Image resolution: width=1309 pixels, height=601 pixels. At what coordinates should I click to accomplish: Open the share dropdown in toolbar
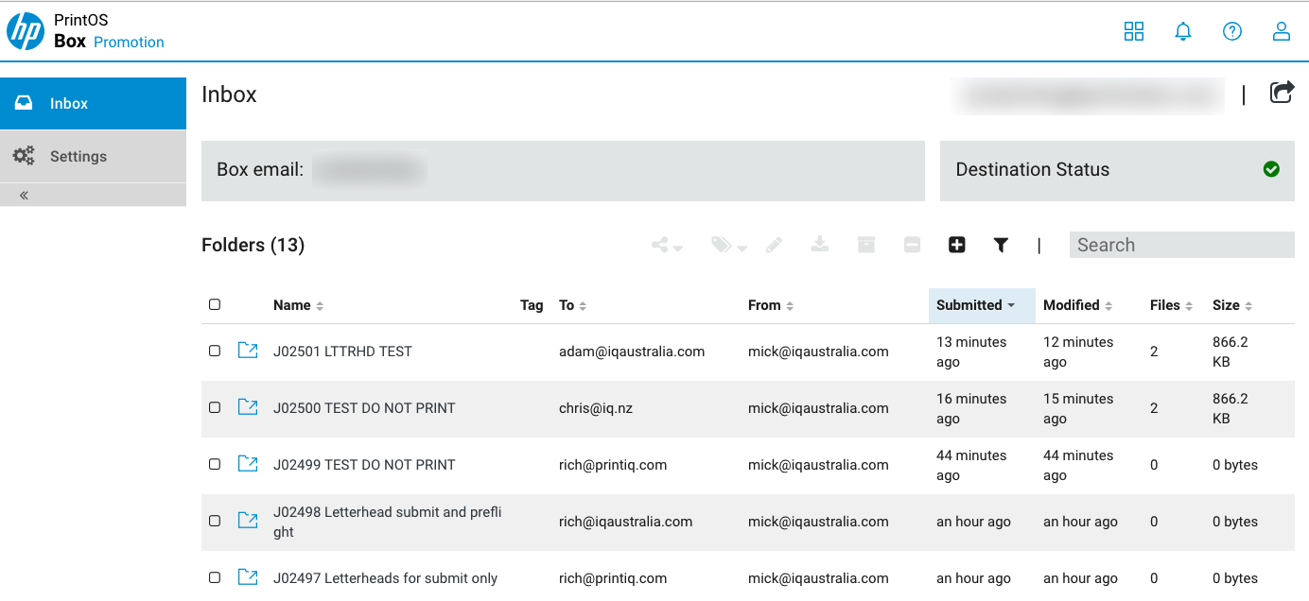(667, 246)
